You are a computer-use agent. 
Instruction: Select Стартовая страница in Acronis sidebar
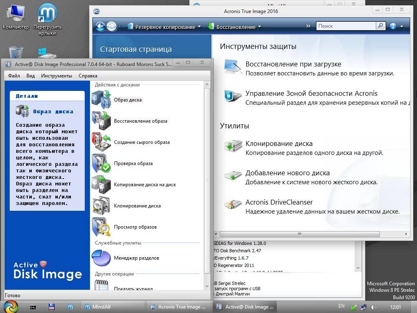click(136, 49)
